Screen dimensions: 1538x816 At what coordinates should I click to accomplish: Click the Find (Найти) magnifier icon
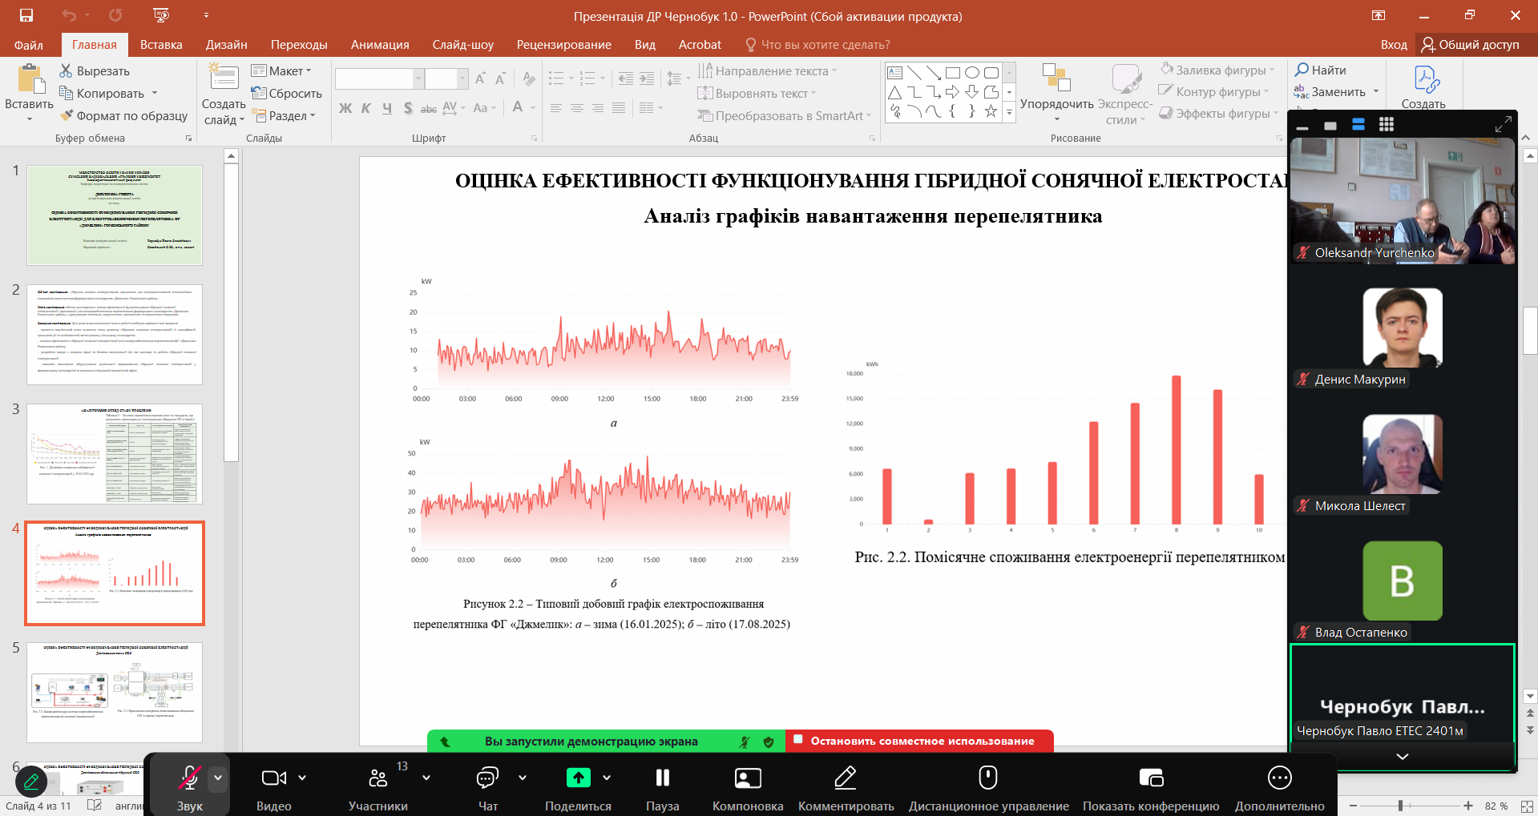(1302, 70)
